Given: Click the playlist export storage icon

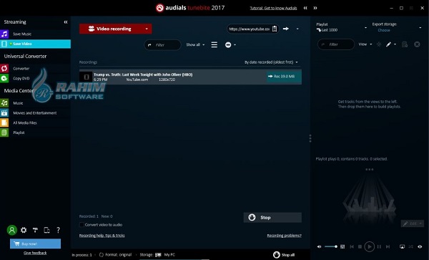Looking at the screenshot, I should coord(405,44).
